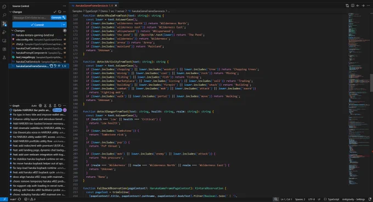Select harukaChatService.ts in Changes list
This screenshot has height=202, width=373.
pos(39,61)
